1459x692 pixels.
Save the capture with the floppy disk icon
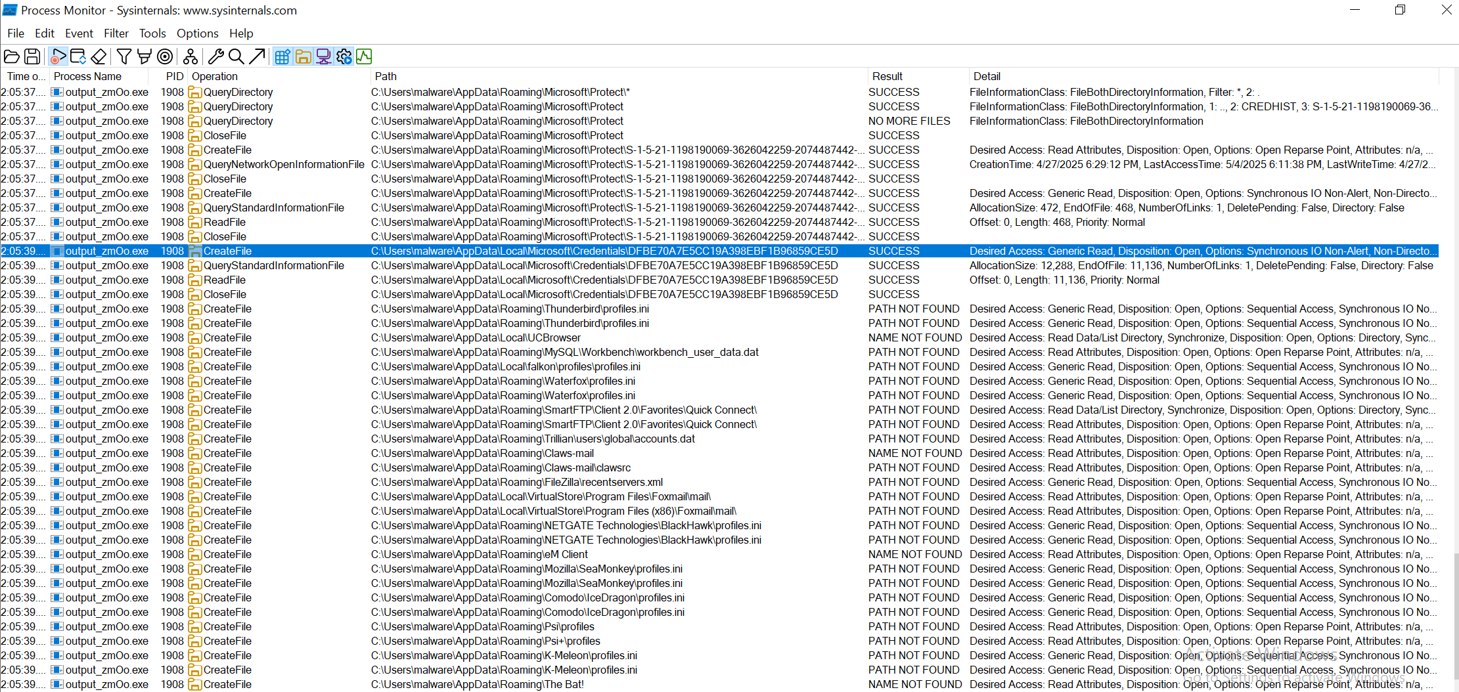[x=32, y=56]
